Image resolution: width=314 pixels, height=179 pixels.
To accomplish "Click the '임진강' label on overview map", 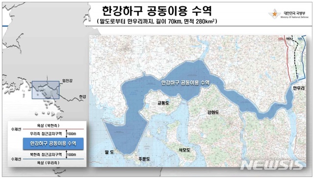I will pyautogui.click(x=67, y=81).
